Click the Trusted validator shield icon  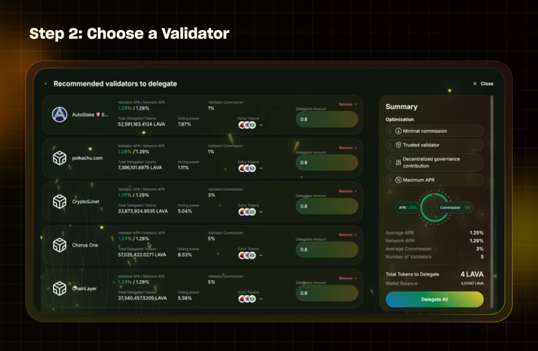pos(398,145)
